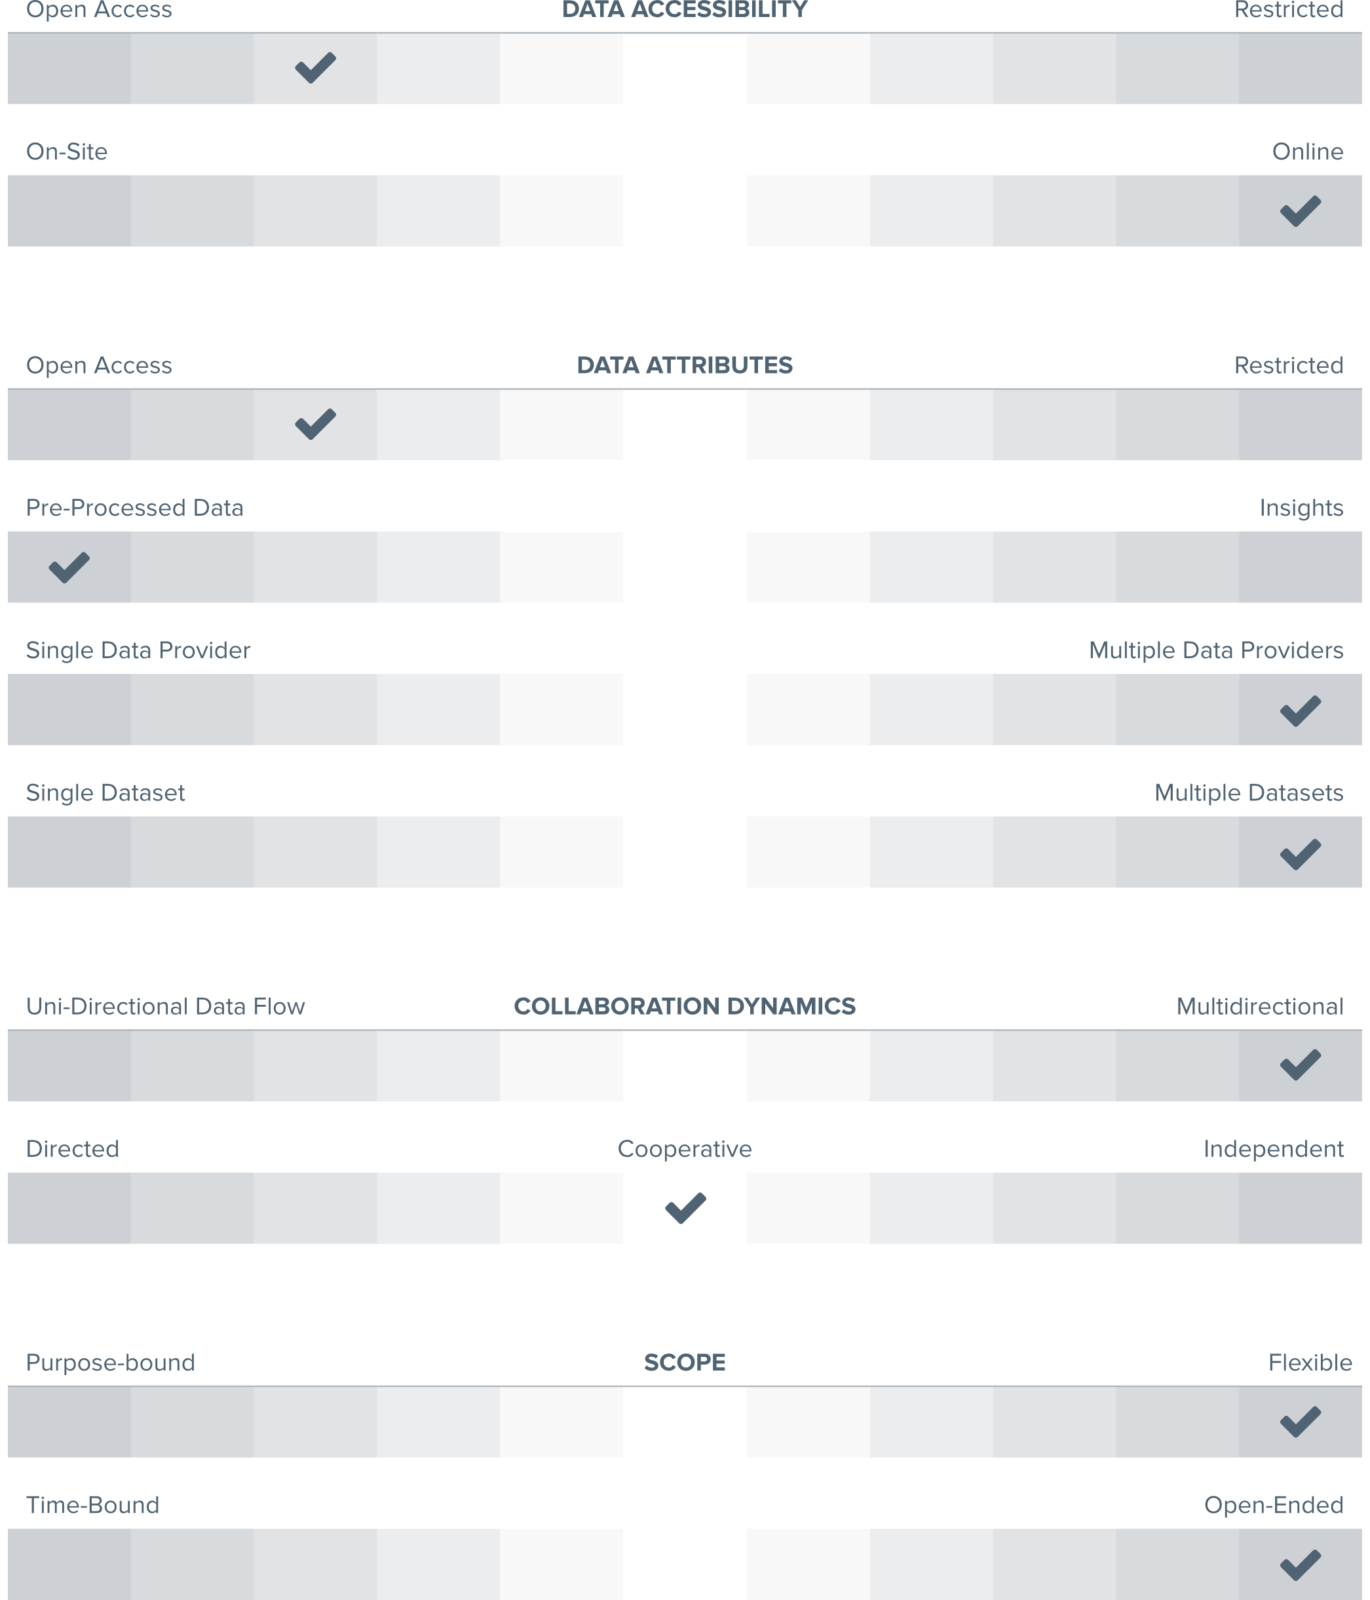Screen dimensions: 1370x1600
Task: Click the checkmark under Pre-Processed Data
Action: [x=69, y=567]
